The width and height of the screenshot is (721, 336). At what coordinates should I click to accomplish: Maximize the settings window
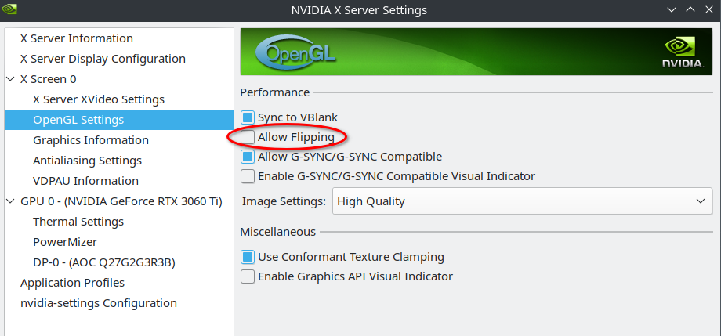coord(690,10)
